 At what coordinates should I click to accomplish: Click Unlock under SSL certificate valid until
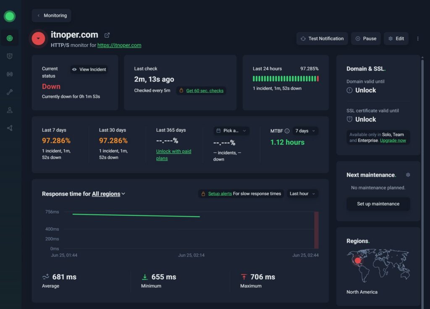pyautogui.click(x=366, y=119)
